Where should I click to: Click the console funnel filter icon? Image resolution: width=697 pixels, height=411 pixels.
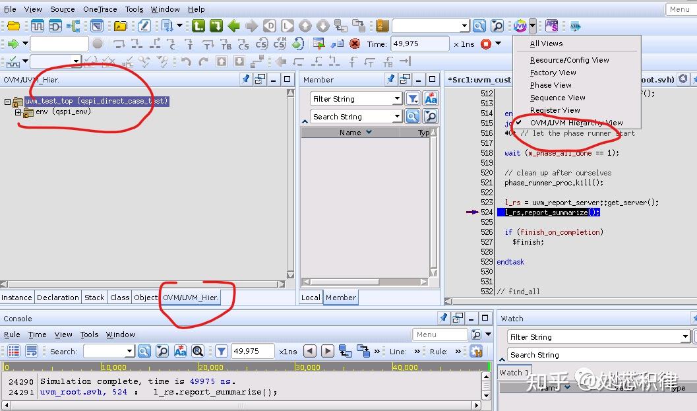tap(222, 352)
